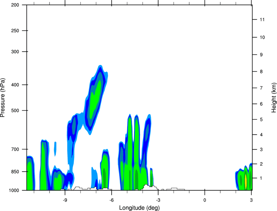Click the 3 longitude tick label

pos(251,200)
